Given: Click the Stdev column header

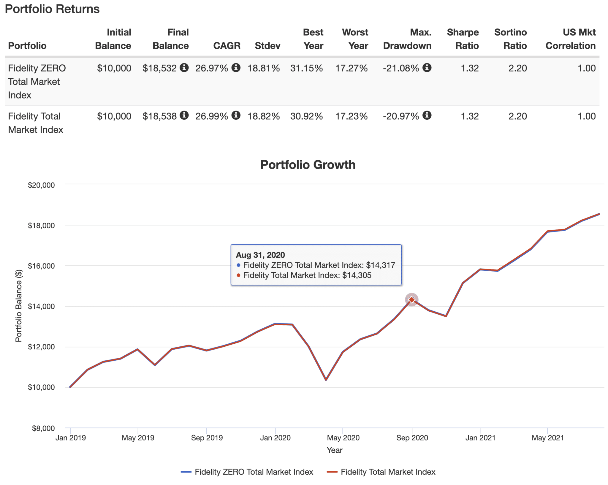Looking at the screenshot, I should coord(267,45).
